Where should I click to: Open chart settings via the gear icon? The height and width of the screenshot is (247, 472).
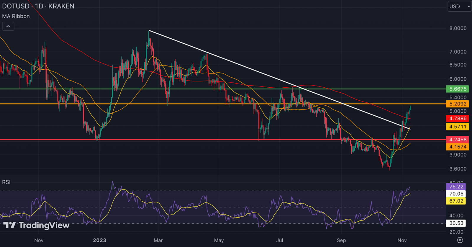[460, 240]
